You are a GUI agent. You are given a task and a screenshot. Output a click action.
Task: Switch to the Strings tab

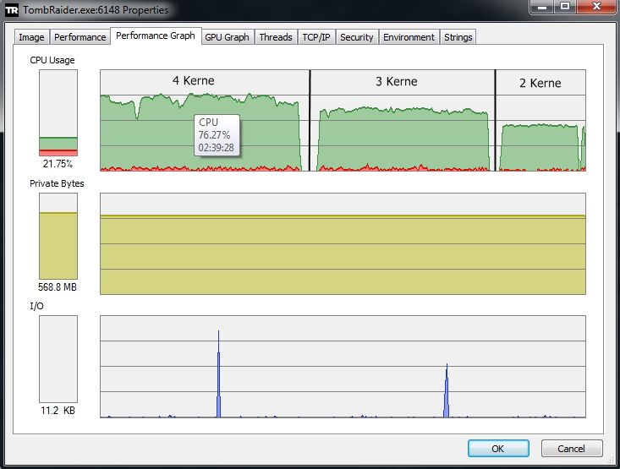coord(458,37)
